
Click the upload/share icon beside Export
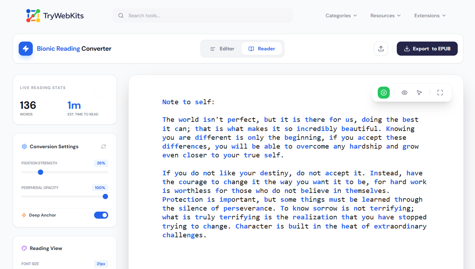tap(381, 49)
